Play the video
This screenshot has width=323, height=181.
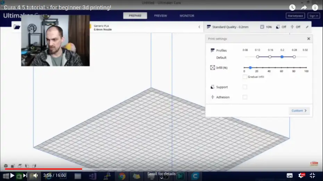tap(12, 175)
